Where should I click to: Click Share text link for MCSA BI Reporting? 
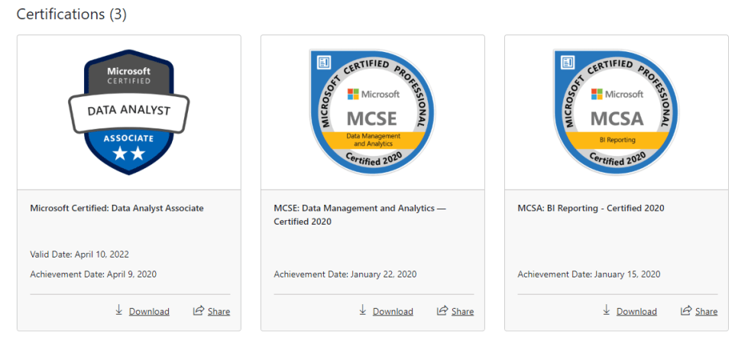click(x=706, y=312)
